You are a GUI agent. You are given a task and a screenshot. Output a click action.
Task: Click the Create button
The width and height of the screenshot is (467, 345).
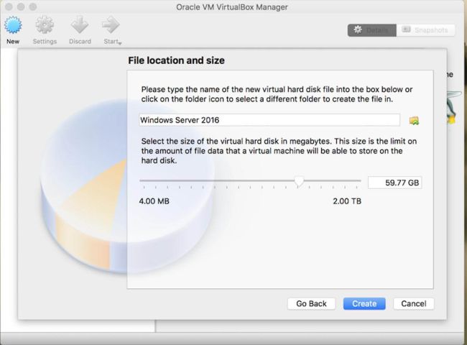point(364,303)
